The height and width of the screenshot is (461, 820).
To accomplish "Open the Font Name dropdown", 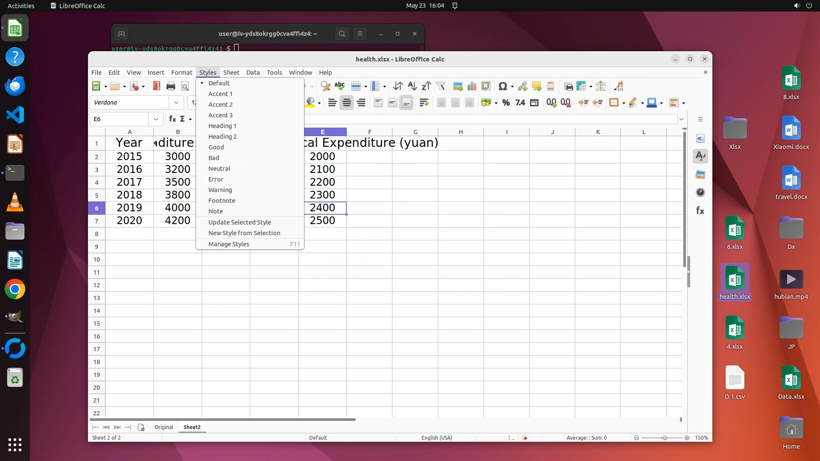I will [x=176, y=102].
